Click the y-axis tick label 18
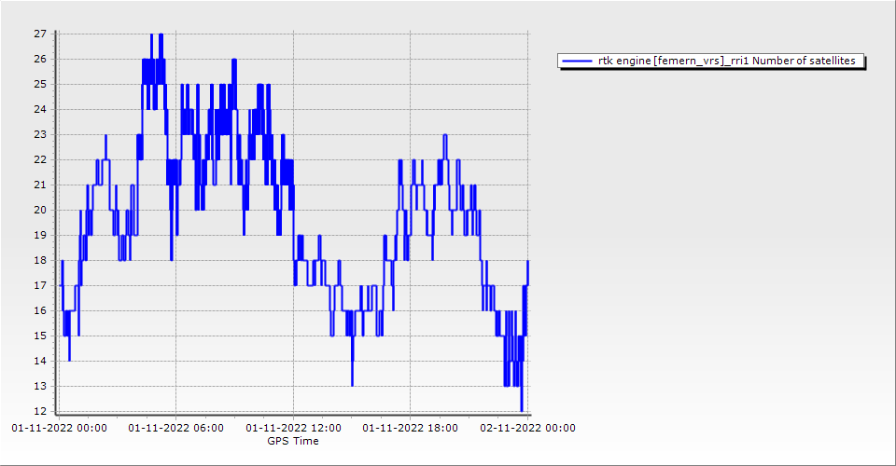Screen dimensions: 896x466 [x=40, y=260]
